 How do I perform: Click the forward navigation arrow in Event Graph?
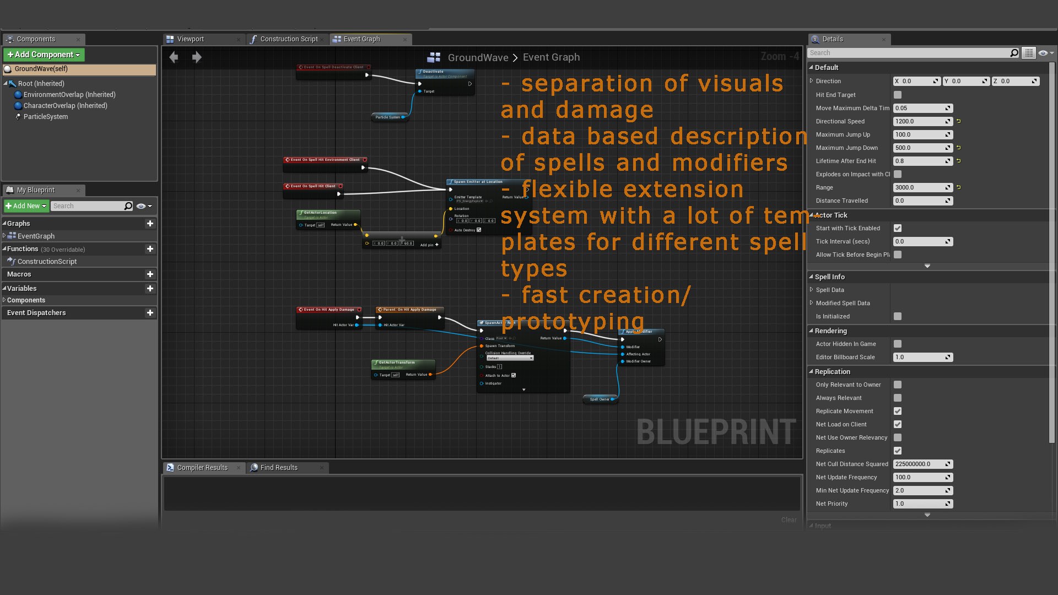197,57
